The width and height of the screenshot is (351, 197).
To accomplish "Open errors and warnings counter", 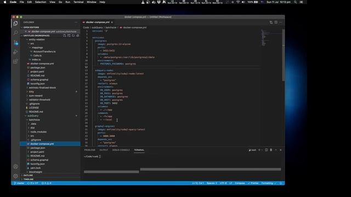I will point(46,183).
